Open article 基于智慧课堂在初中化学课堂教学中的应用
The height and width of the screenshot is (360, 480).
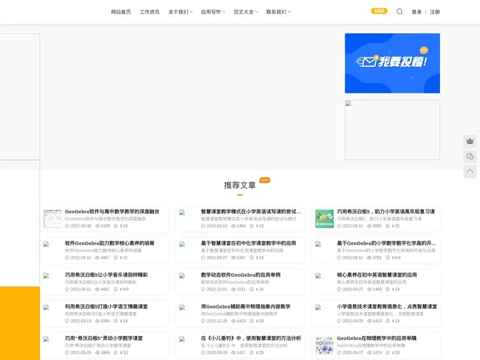pos(248,243)
